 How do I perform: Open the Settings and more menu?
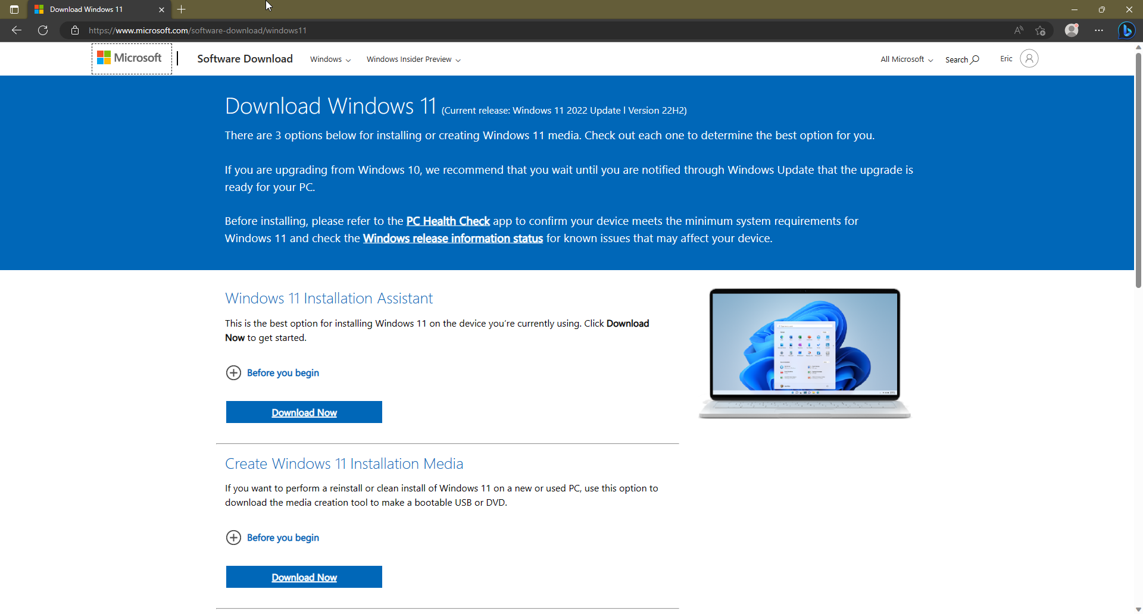coord(1100,30)
